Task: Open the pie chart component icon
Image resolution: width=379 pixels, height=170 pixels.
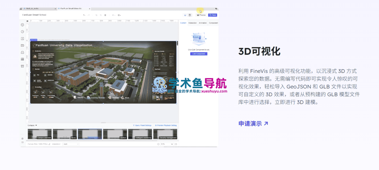Action: [22, 32]
